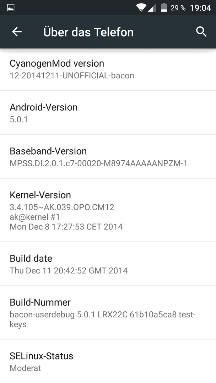216x383 pixels.
Task: Tap the 5.0.1 Android version value
Action: [18, 120]
